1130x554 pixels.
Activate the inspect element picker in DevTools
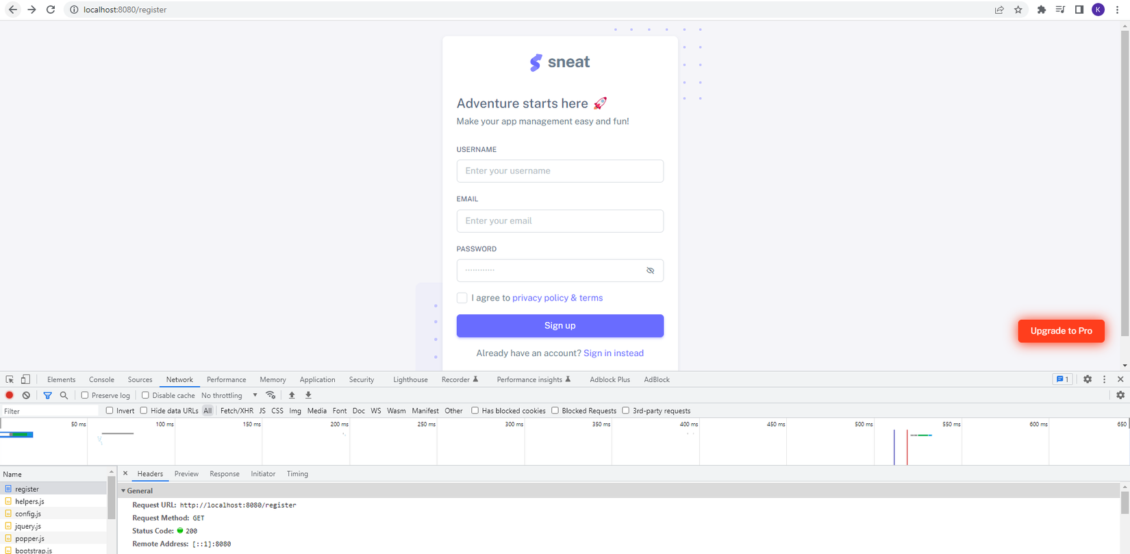(10, 379)
